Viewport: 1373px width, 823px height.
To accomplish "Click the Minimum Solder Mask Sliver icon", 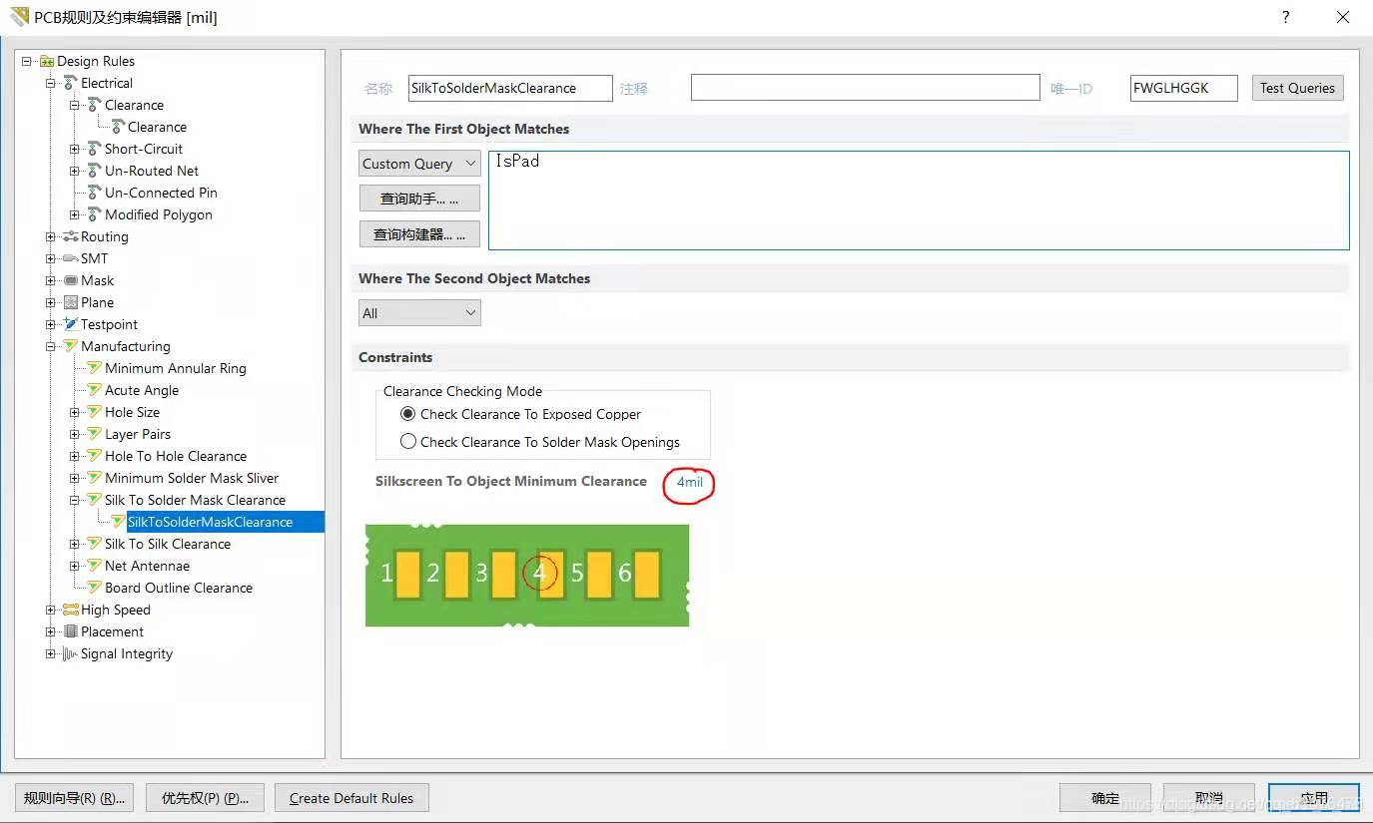I will click(95, 478).
